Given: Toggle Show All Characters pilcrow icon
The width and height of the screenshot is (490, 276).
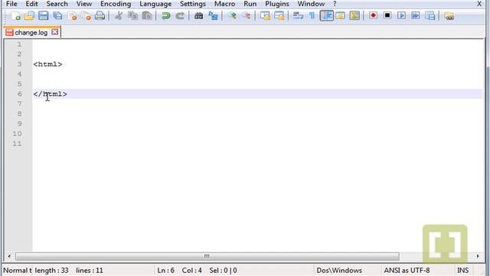Looking at the screenshot, I should click(312, 15).
